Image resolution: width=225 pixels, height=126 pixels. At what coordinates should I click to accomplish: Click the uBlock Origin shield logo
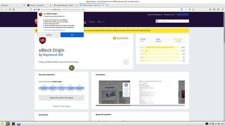(x=43, y=41)
